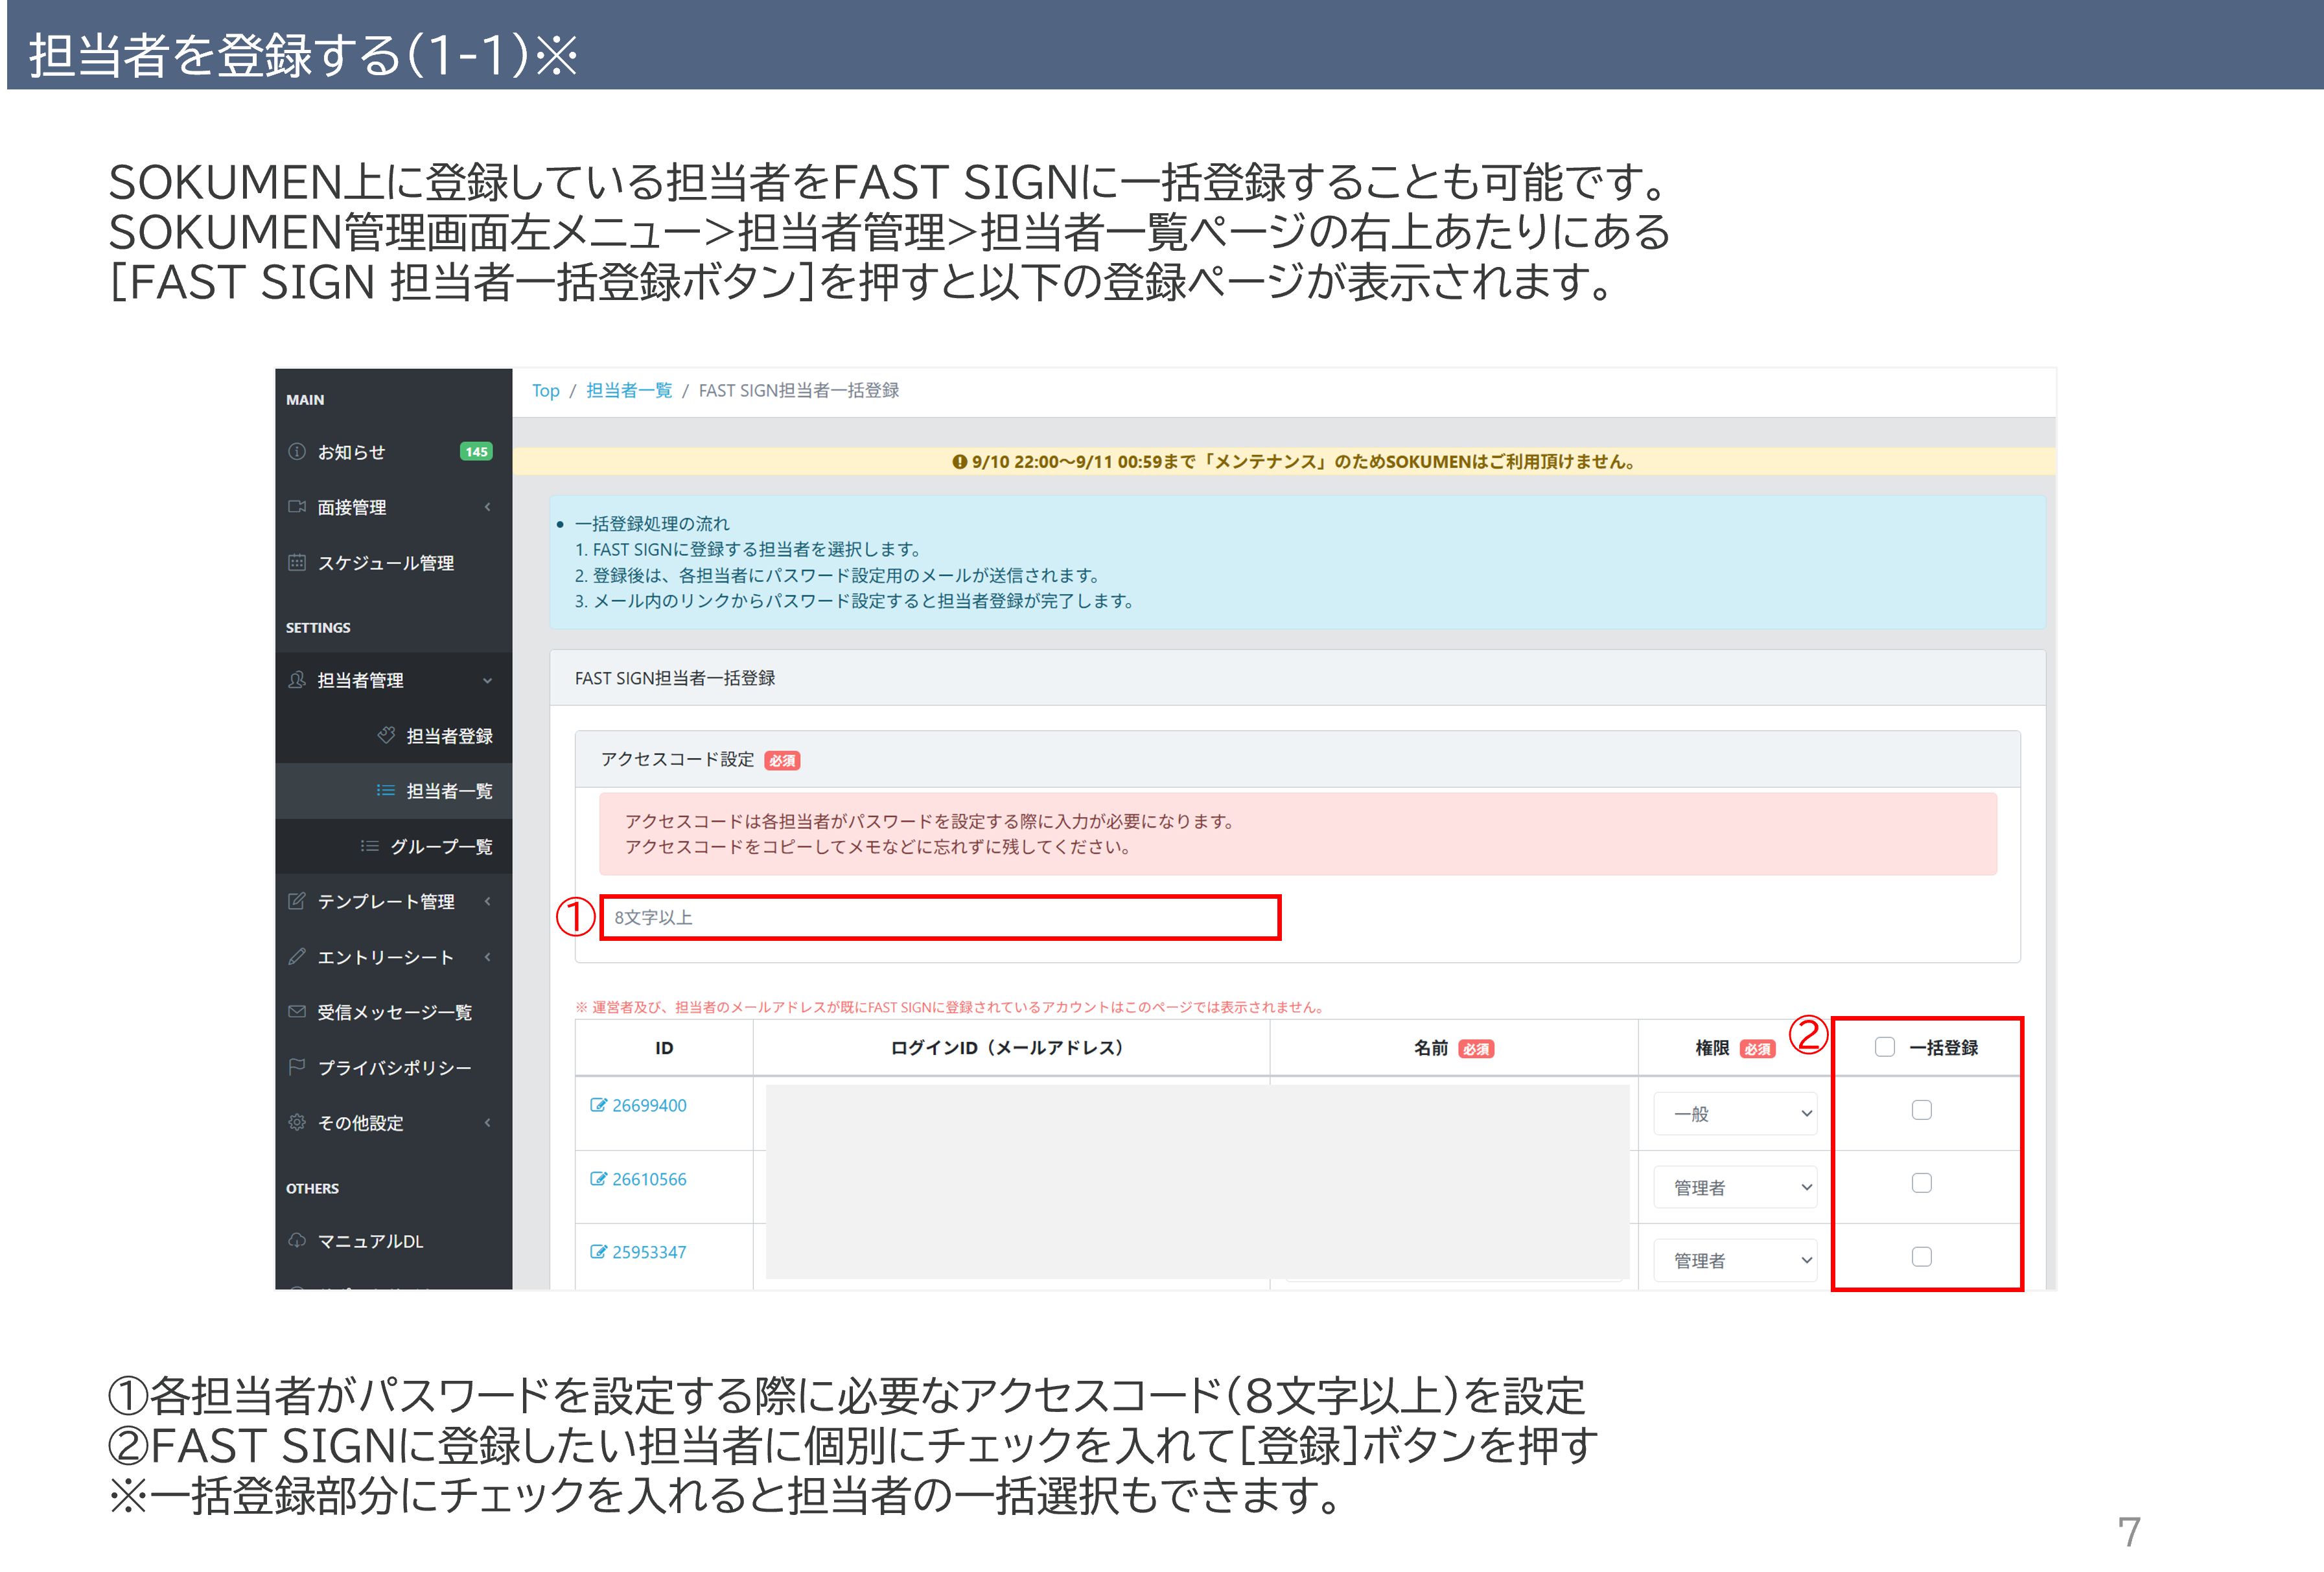
Task: Click the エントリーシート pencil icon
Action: click(x=297, y=957)
